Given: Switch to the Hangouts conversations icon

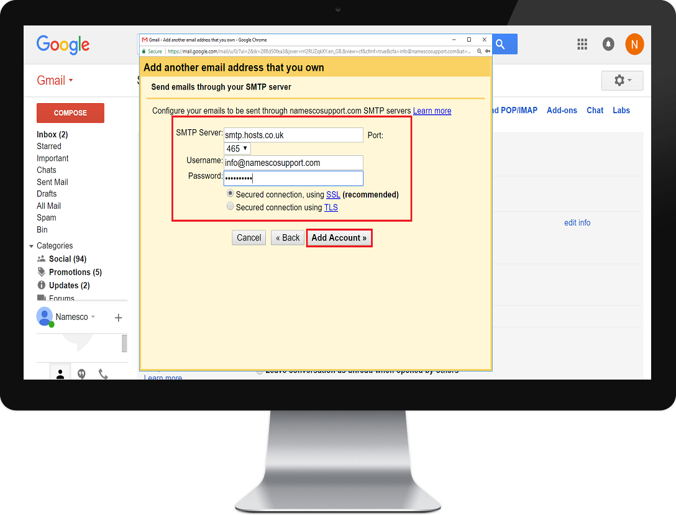Looking at the screenshot, I should pos(81,373).
